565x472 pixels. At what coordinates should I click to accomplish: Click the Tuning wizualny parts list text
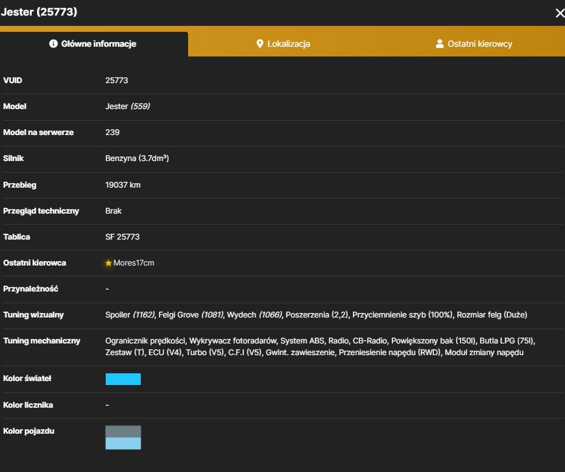click(316, 315)
